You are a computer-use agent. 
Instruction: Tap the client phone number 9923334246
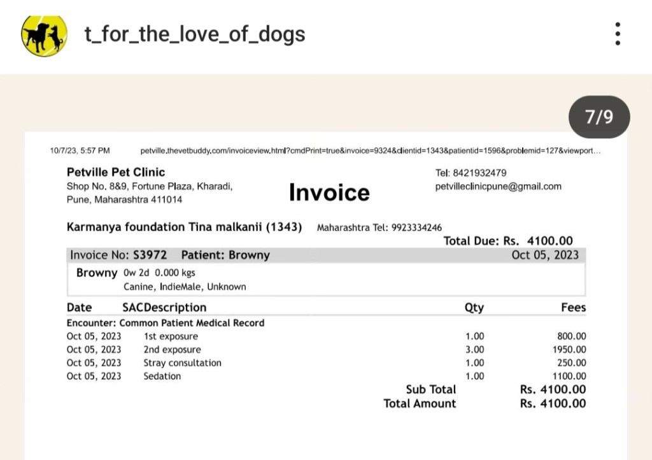point(415,227)
